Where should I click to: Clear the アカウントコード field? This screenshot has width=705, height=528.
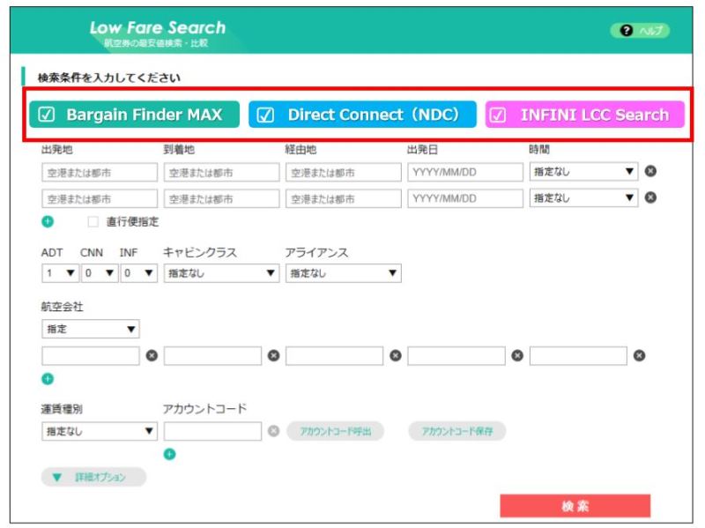273,431
